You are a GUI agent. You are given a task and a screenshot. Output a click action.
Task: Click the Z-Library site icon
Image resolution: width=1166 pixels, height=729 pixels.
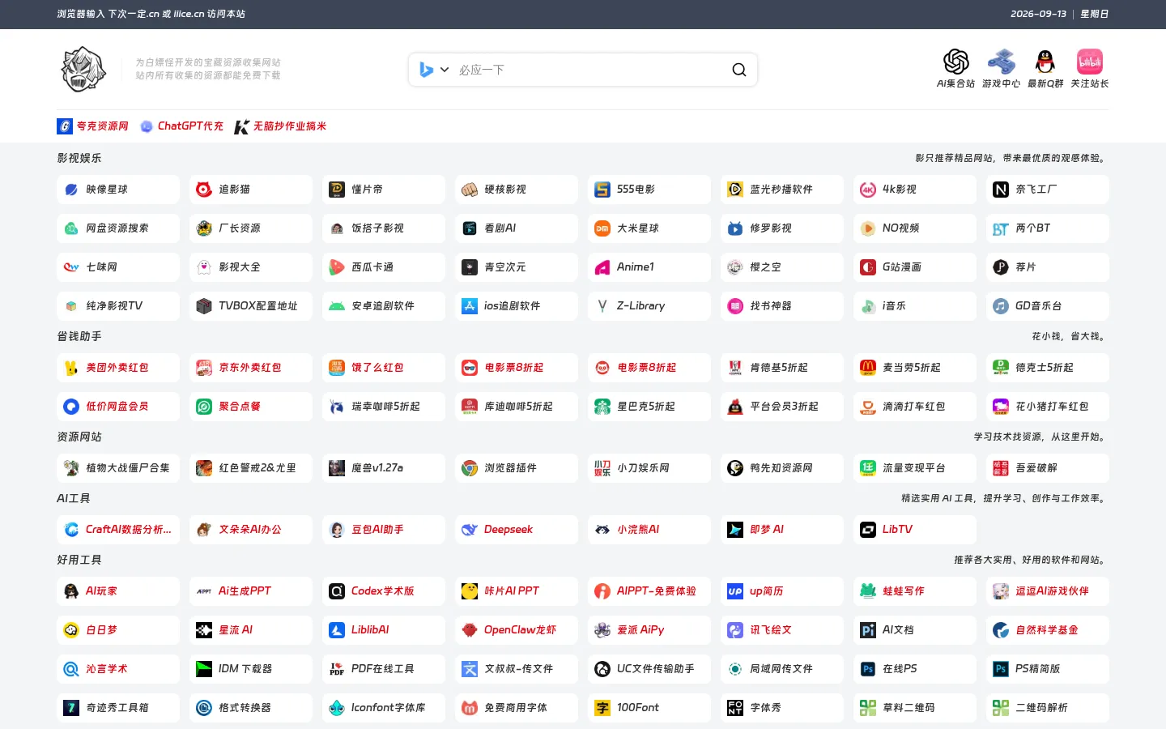(x=602, y=306)
